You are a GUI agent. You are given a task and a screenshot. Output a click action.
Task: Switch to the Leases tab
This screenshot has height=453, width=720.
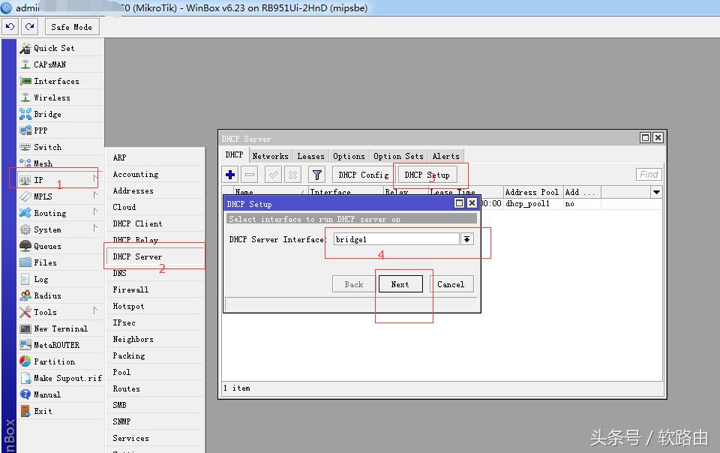(310, 156)
